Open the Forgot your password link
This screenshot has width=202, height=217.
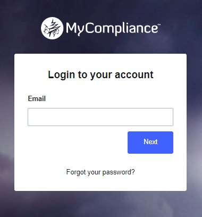click(x=100, y=172)
